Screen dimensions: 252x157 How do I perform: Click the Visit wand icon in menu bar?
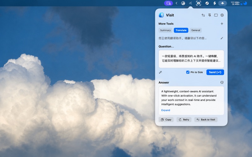tap(191, 3)
